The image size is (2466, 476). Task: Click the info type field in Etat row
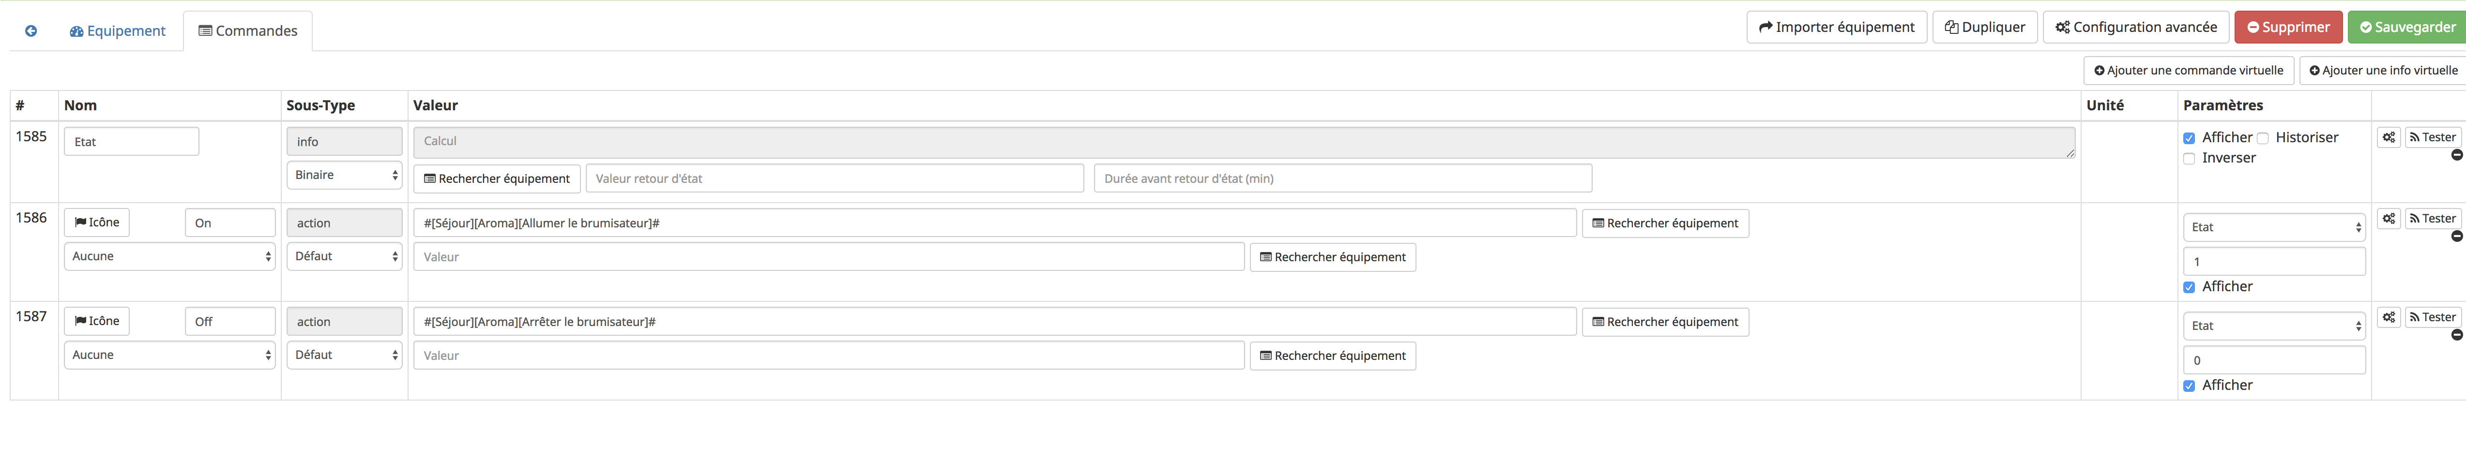pos(345,141)
